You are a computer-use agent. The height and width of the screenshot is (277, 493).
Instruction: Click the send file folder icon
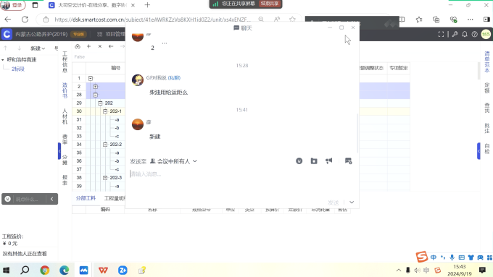click(314, 161)
